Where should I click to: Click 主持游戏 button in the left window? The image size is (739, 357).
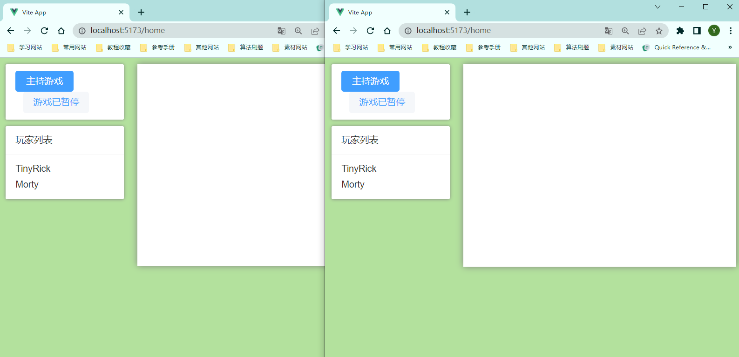pyautogui.click(x=44, y=81)
